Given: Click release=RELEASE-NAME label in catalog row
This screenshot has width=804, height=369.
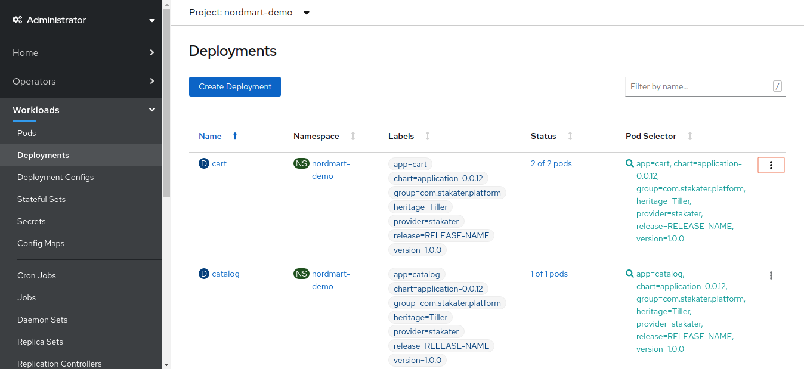Looking at the screenshot, I should click(441, 346).
